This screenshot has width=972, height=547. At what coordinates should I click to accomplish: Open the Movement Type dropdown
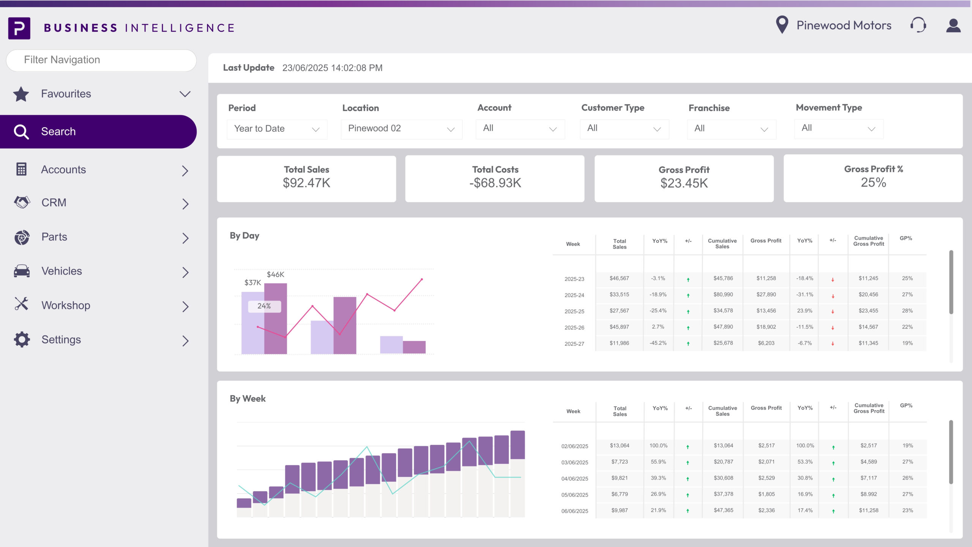[x=838, y=129]
